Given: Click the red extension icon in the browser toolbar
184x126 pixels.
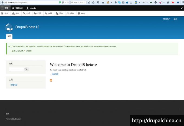Looking at the screenshot, I should tap(173, 2).
